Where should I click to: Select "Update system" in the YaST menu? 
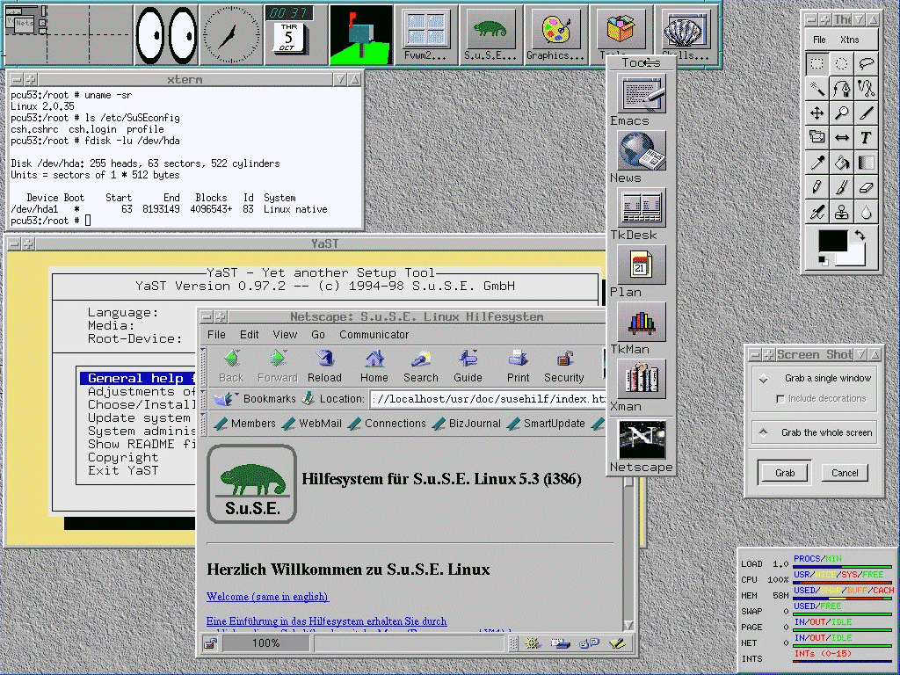pyautogui.click(x=139, y=417)
